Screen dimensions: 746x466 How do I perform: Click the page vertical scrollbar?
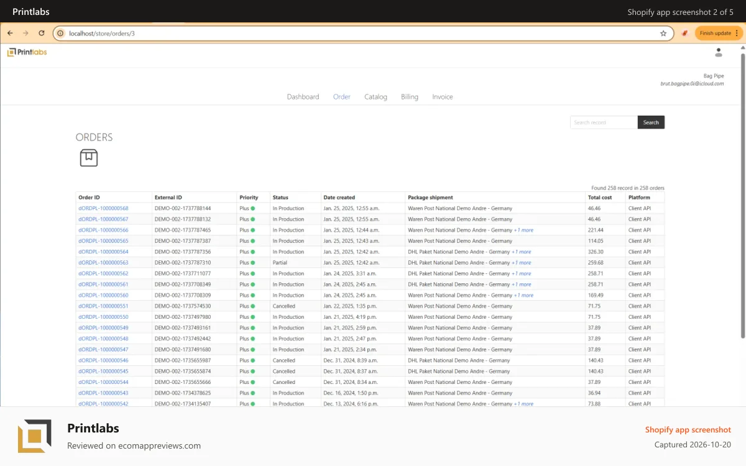coord(742,196)
